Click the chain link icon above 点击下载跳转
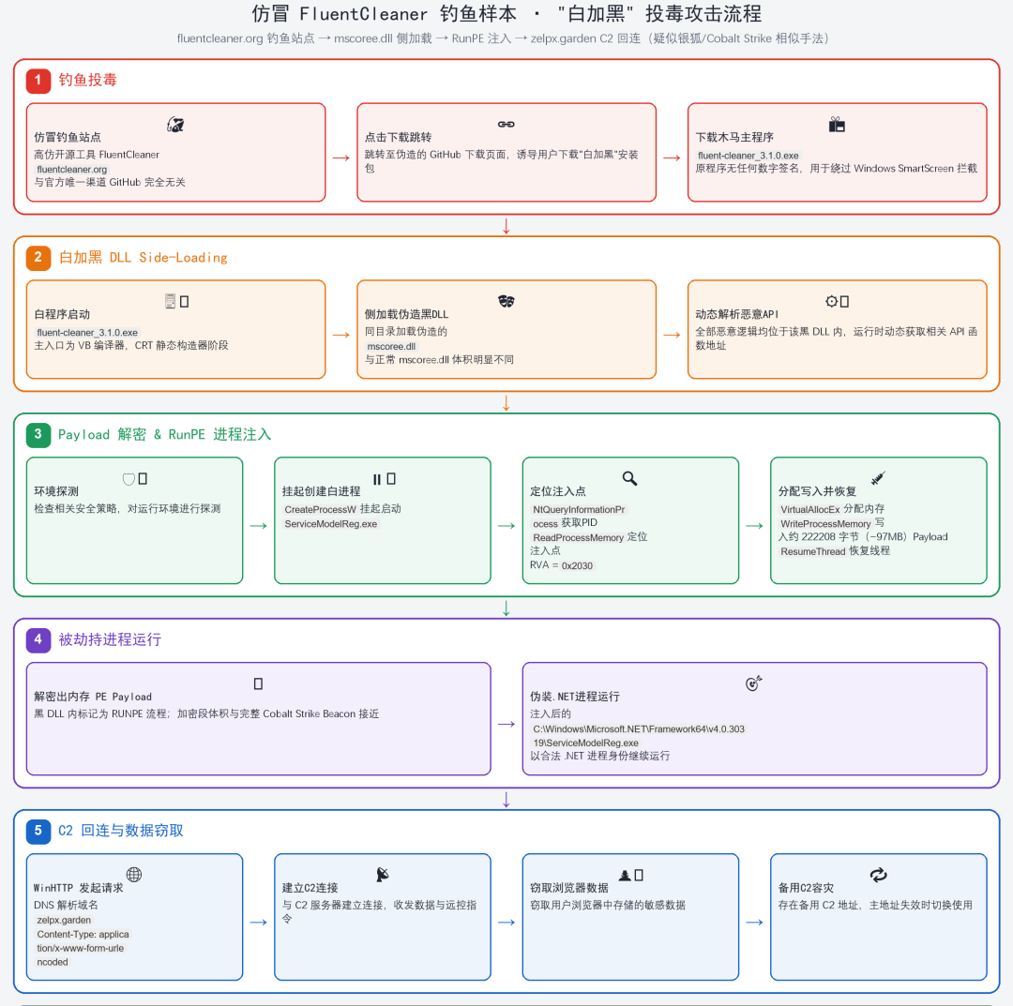This screenshot has height=1006, width=1013. (506, 124)
